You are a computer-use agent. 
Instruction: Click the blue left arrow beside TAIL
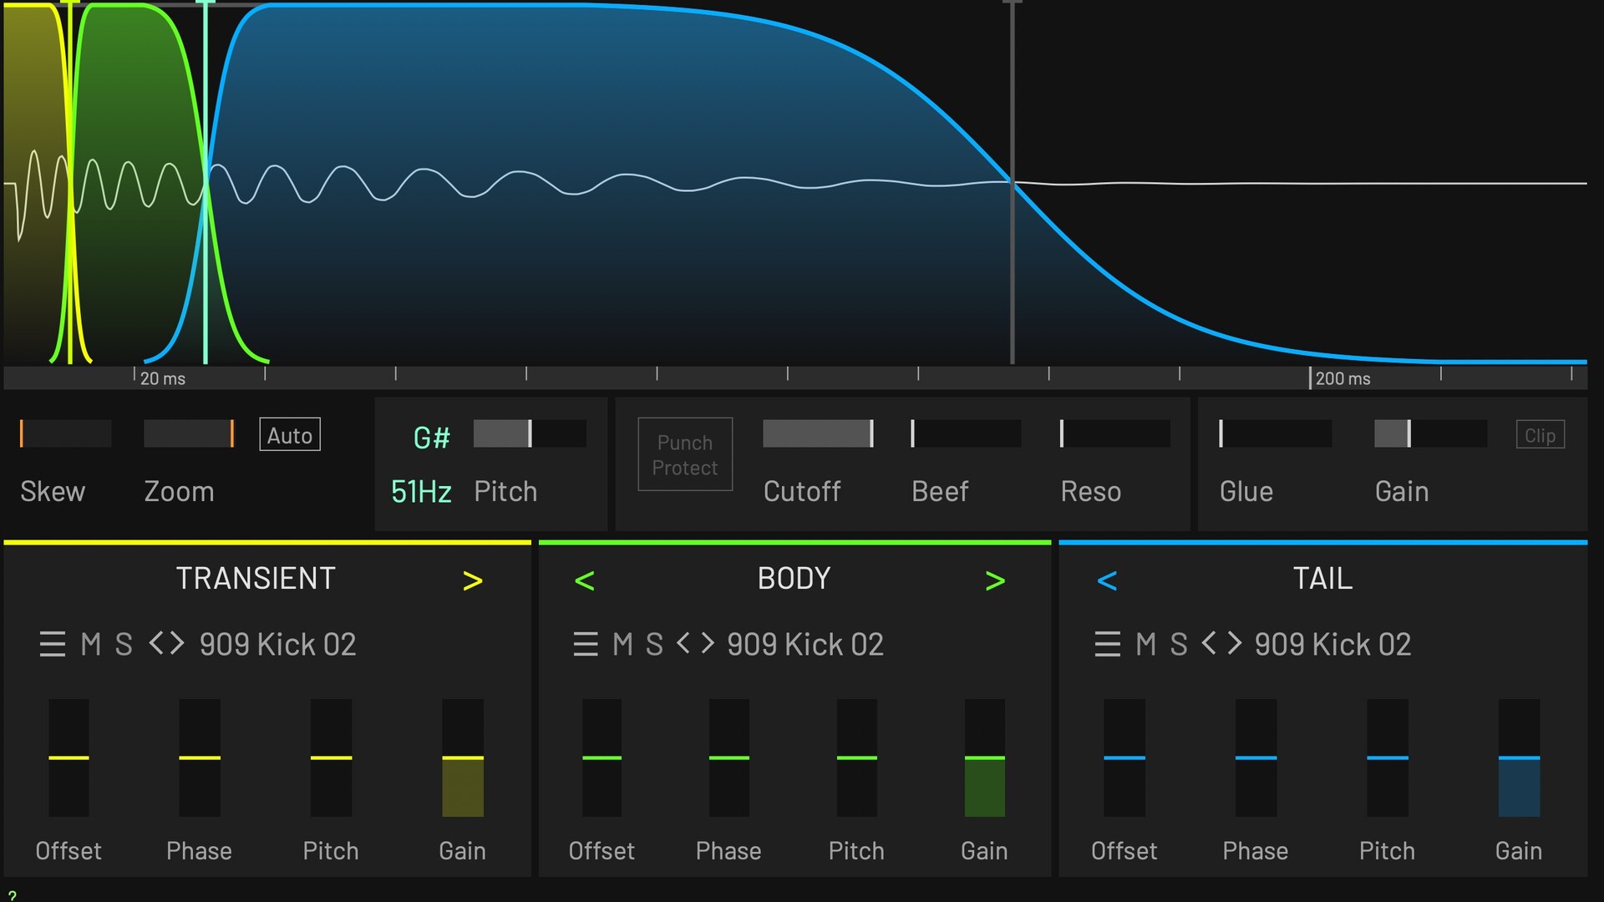(1107, 580)
